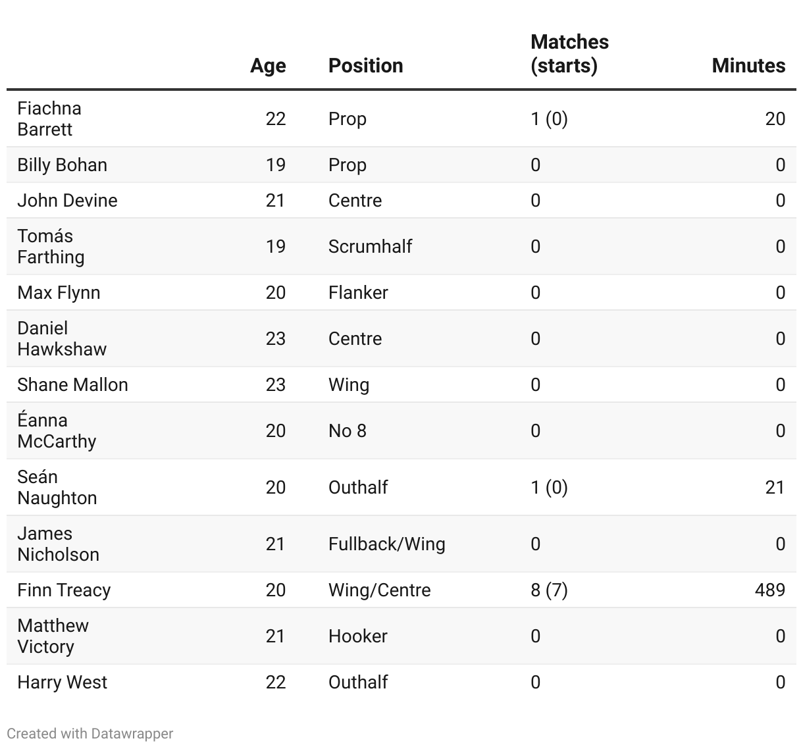
Task: Click Harry West's name cell
Action: click(x=62, y=682)
